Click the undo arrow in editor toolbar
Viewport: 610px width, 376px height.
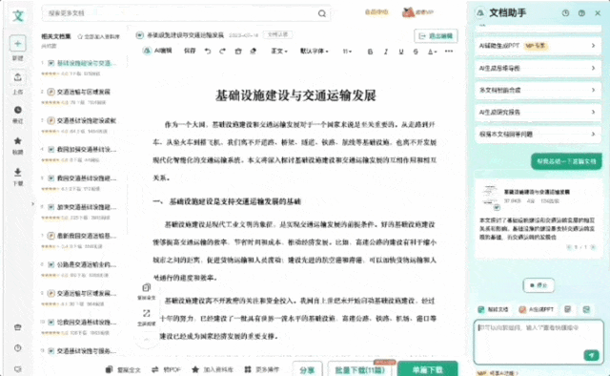coord(208,51)
